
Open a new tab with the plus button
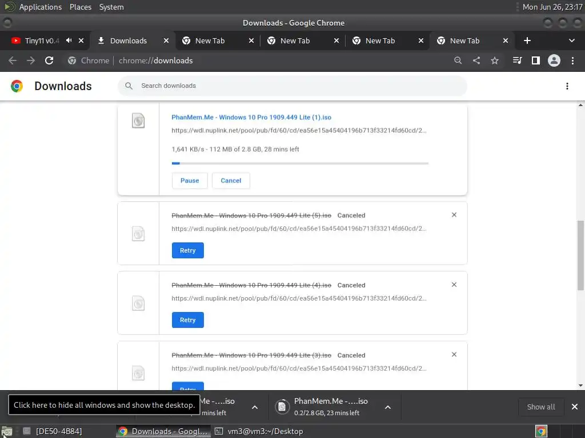click(527, 40)
